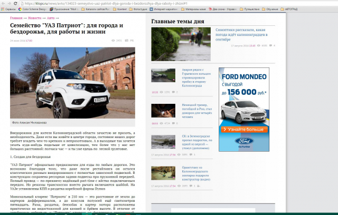Image resolution: width=338 pixels, height=215 pixels.
Task: Open the Color Scheme Designer bookmark
Action: point(32,9)
